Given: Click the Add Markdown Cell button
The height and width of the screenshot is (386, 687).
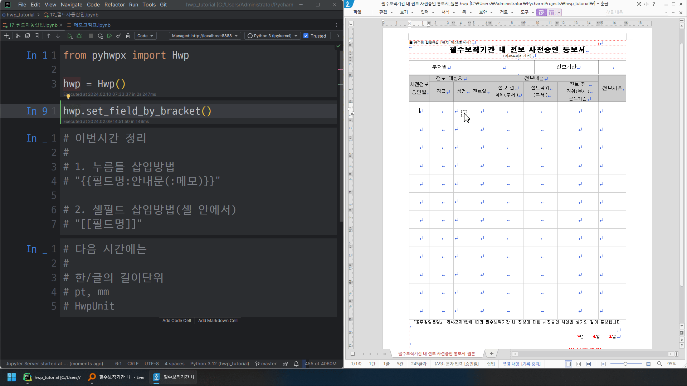Looking at the screenshot, I should click(218, 321).
